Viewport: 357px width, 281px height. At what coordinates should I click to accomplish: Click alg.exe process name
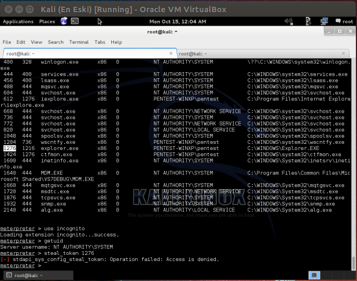point(52,210)
